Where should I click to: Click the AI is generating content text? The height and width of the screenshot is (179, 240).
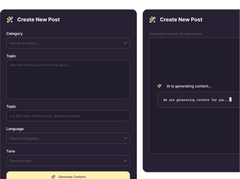click(x=189, y=86)
